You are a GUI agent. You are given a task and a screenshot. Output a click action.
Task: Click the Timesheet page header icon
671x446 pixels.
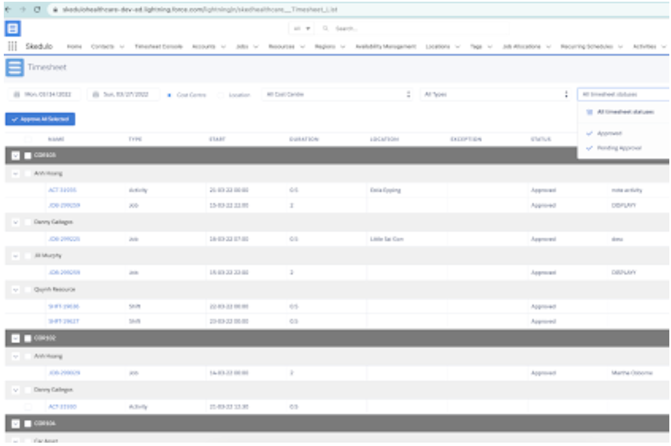[x=14, y=67]
